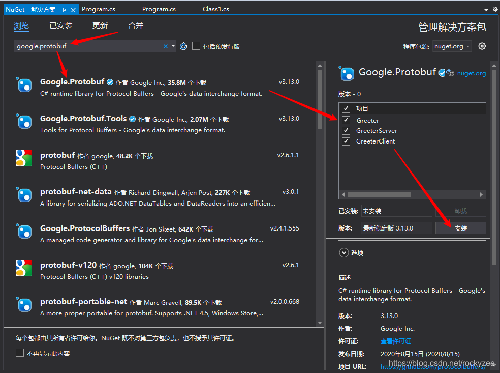Click the protobuf-net-data package icon
Viewport: 500px width, 373px height.
(24, 195)
